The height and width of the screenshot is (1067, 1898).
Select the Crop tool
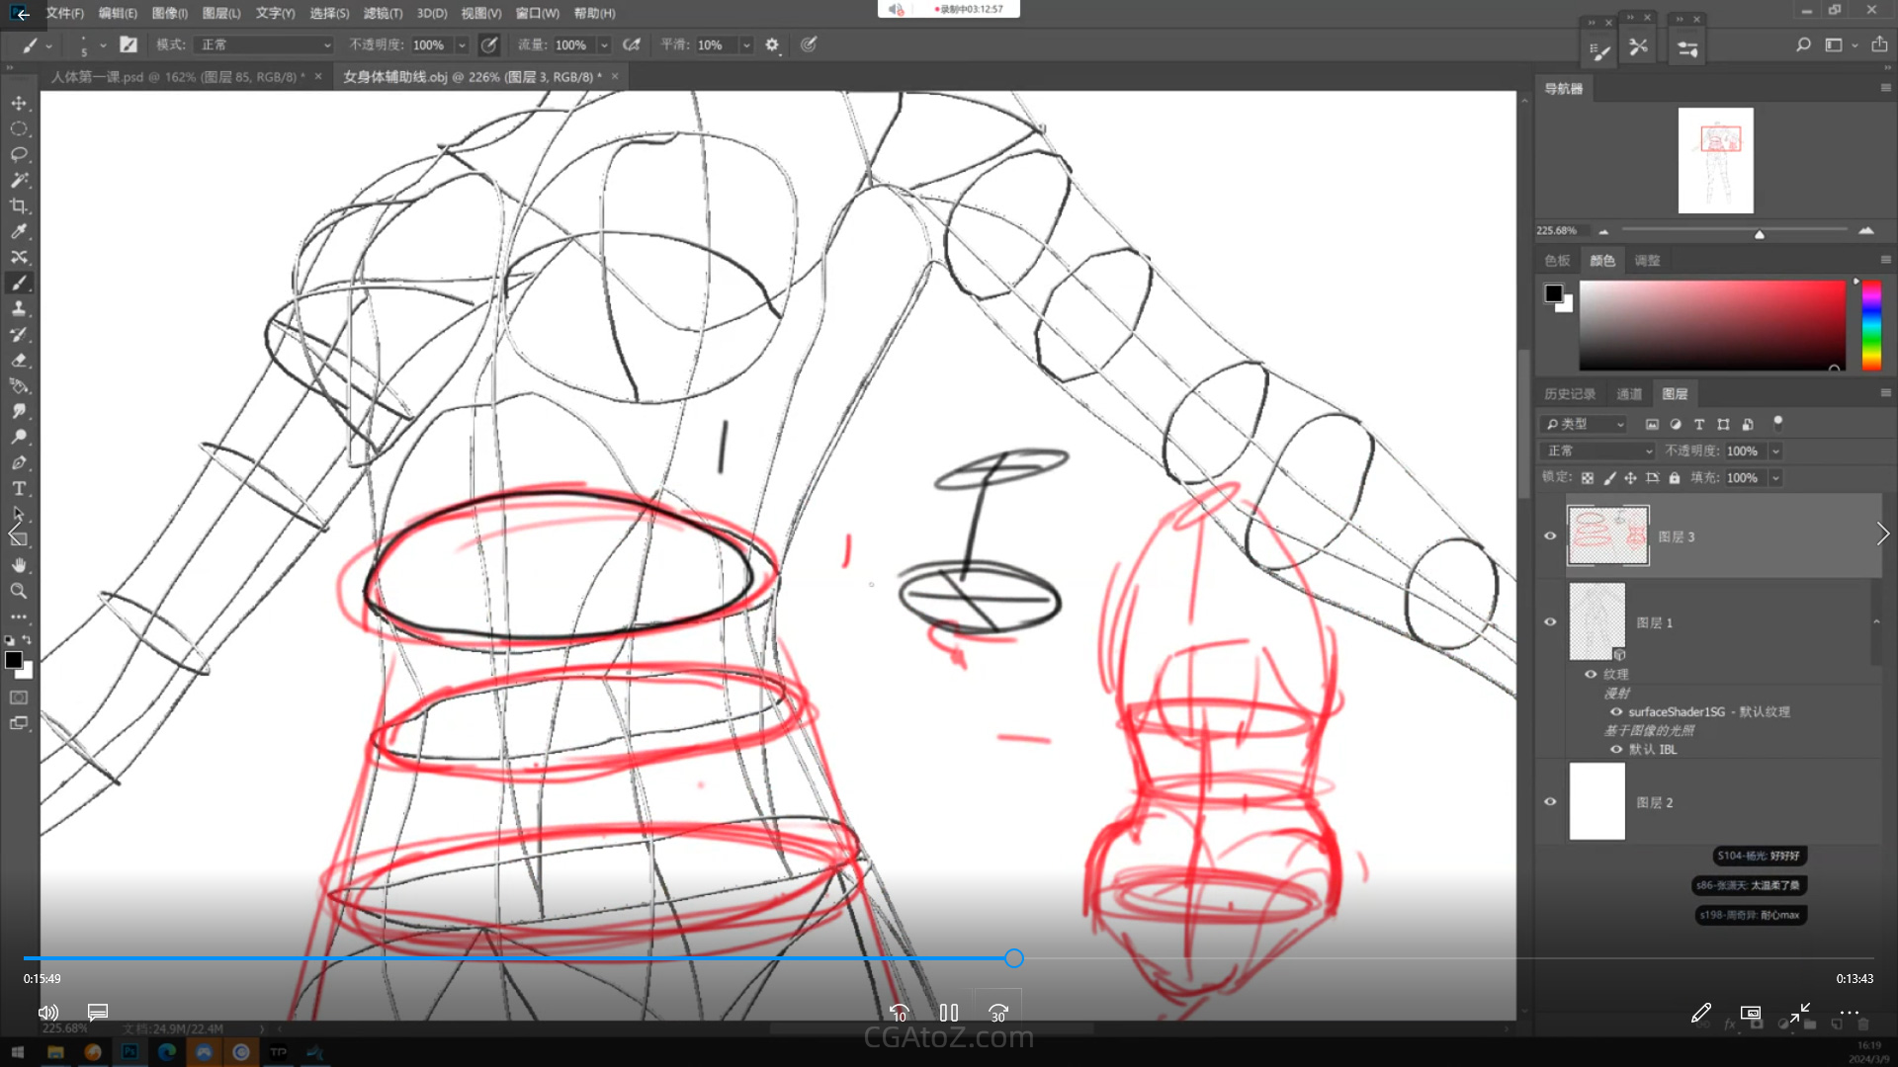pos(19,206)
